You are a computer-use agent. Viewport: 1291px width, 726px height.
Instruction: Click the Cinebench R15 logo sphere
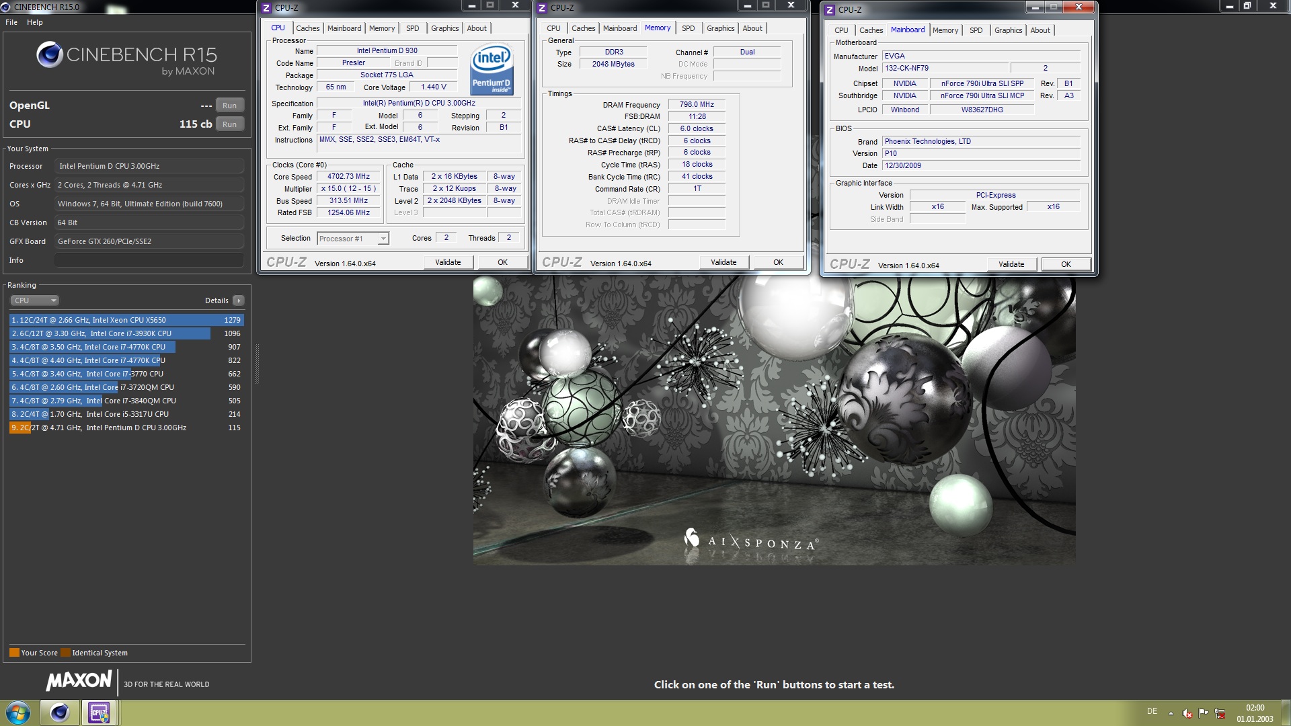click(x=50, y=54)
